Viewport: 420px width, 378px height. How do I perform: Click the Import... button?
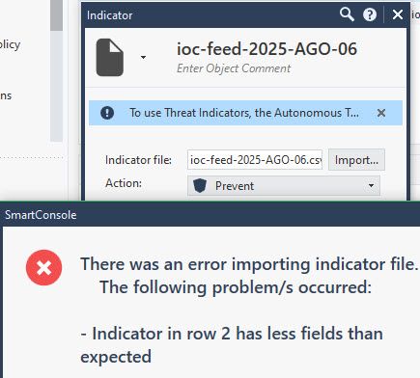click(356, 160)
